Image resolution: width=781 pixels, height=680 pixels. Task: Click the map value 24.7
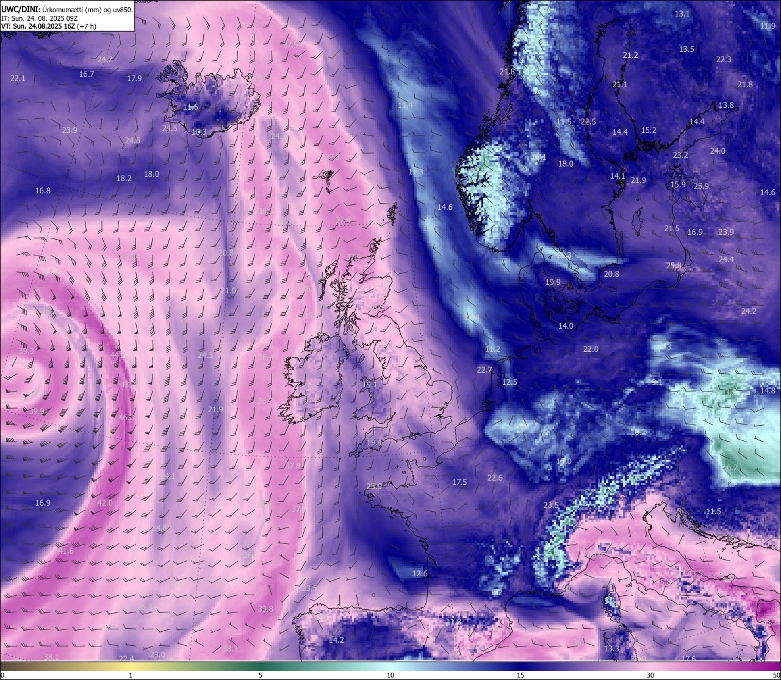(x=105, y=59)
